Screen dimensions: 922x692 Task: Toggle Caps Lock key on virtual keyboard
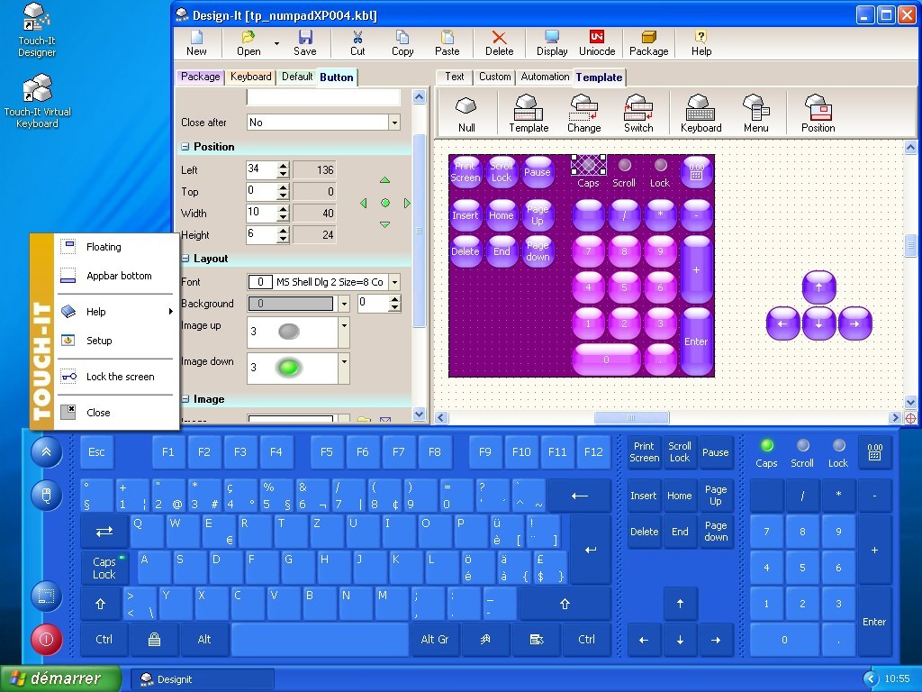104,568
